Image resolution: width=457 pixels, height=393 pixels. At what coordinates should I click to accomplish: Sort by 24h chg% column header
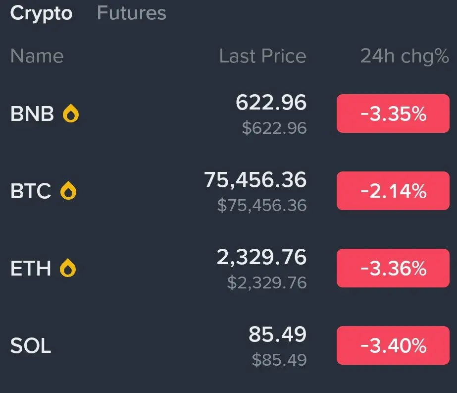(x=405, y=56)
